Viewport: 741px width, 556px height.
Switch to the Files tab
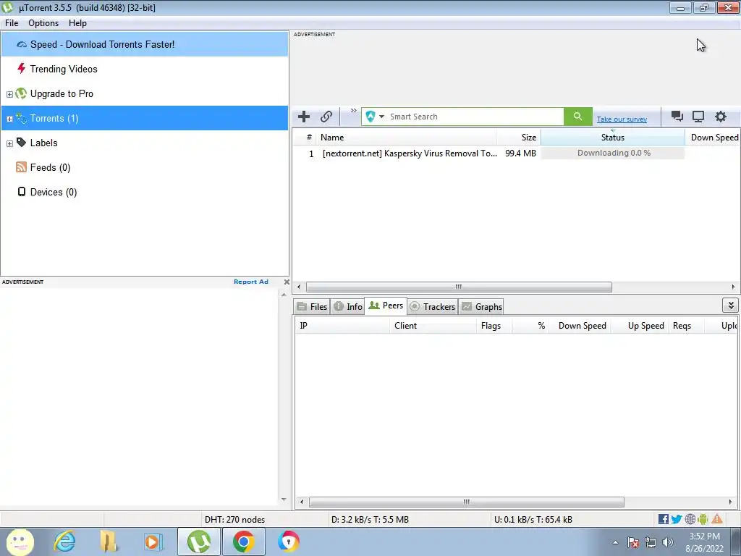point(312,306)
